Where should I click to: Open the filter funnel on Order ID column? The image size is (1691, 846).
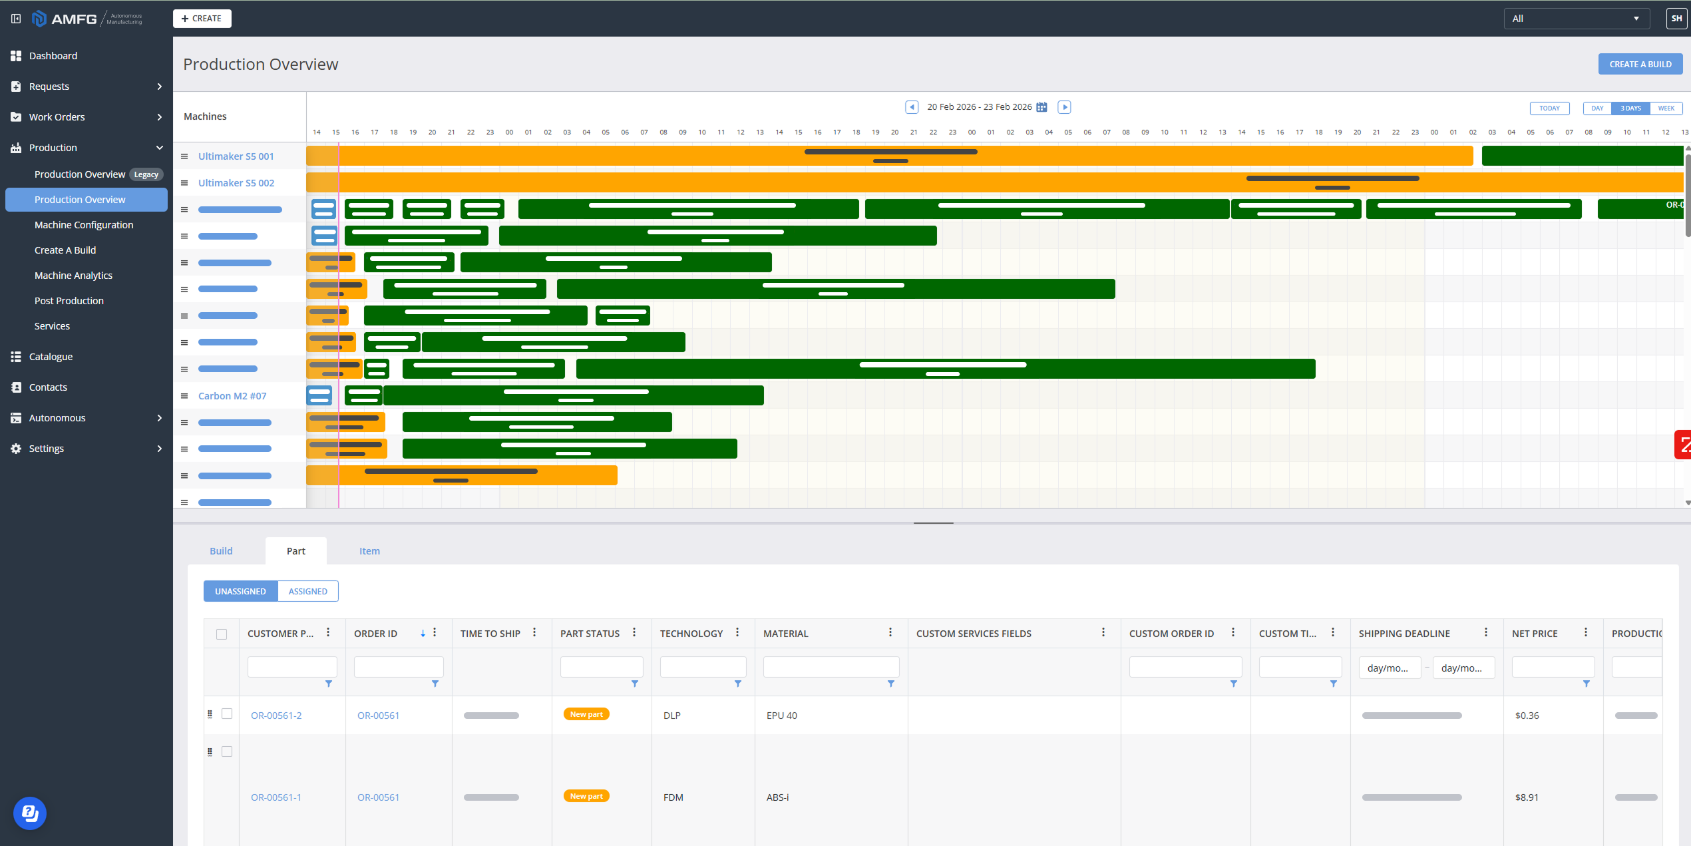(436, 684)
